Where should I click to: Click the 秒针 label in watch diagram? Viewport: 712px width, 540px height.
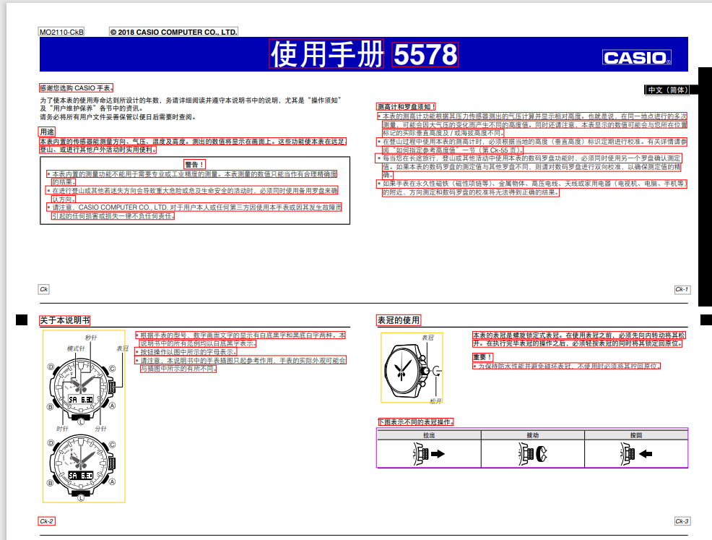(91, 338)
